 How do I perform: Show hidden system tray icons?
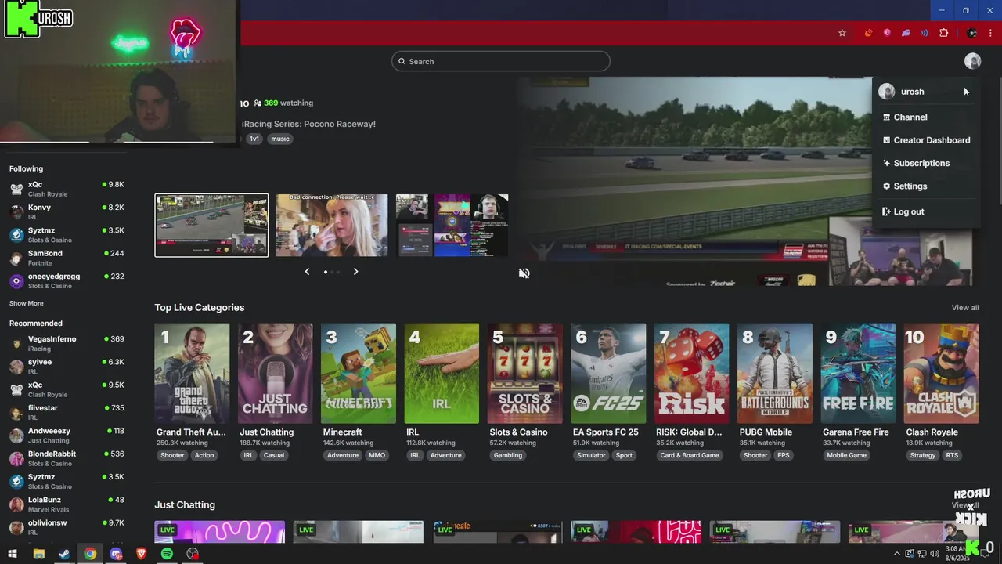click(x=897, y=554)
